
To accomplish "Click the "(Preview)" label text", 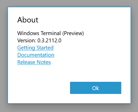I will click(73, 33).
